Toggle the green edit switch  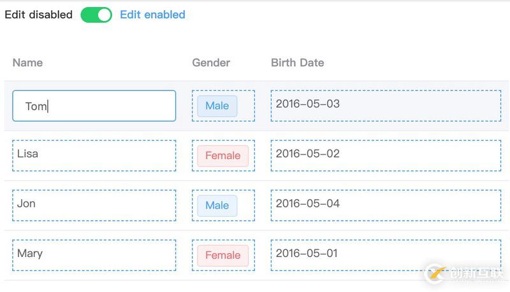pos(96,15)
